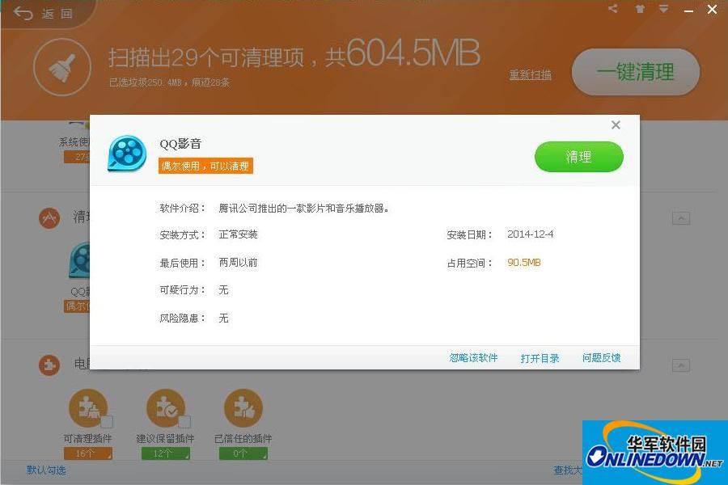
Task: Click the 偶尔使用，可以清理 orange tag
Action: pos(205,166)
